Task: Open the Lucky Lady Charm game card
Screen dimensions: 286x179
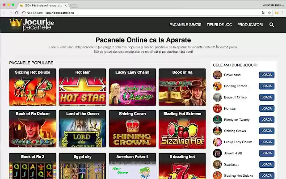Action: 132,87
